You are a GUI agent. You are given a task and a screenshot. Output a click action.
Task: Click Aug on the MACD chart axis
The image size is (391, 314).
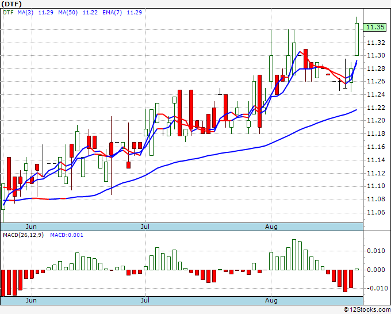click(x=271, y=300)
